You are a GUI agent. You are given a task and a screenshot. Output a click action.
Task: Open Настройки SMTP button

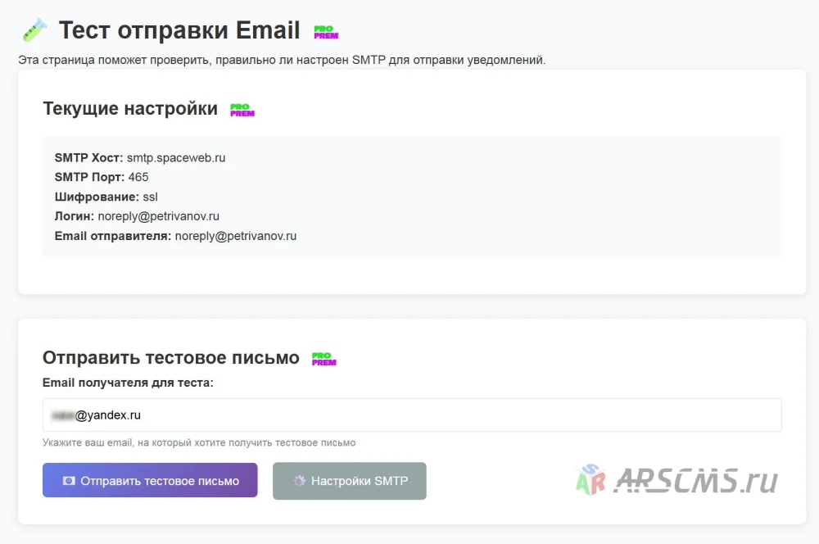tap(350, 481)
